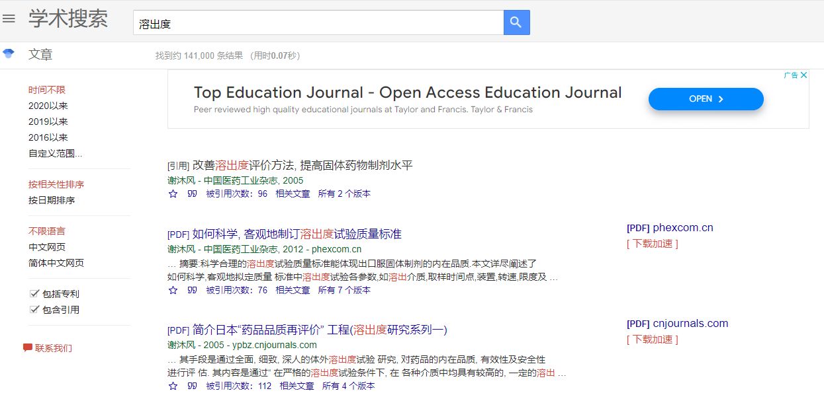Click cite quote icon for 简介日本 result

tap(192, 386)
